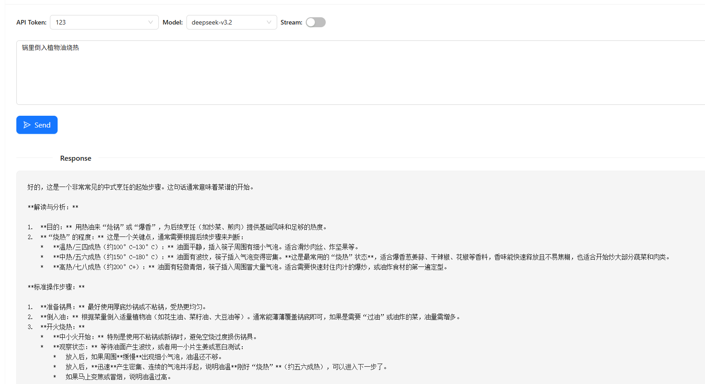Open the API Token dropdown showing 123
705x384 pixels.
click(x=100, y=22)
